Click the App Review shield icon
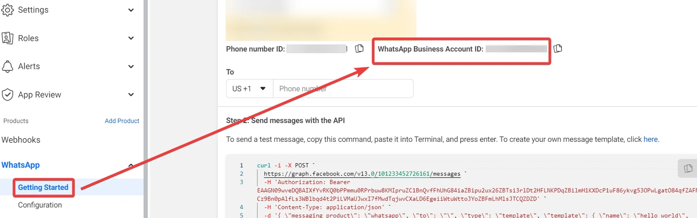The width and height of the screenshot is (697, 218). [x=7, y=94]
